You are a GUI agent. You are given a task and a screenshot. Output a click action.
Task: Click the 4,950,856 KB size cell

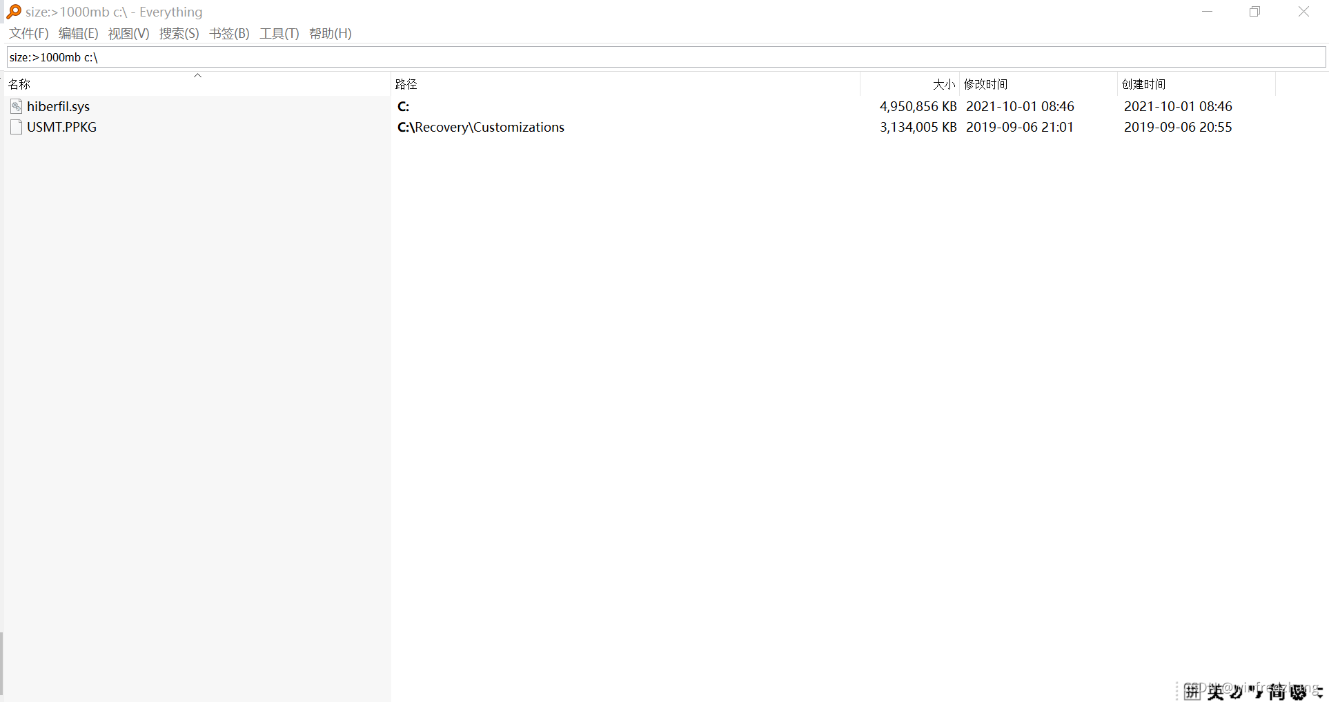click(918, 106)
